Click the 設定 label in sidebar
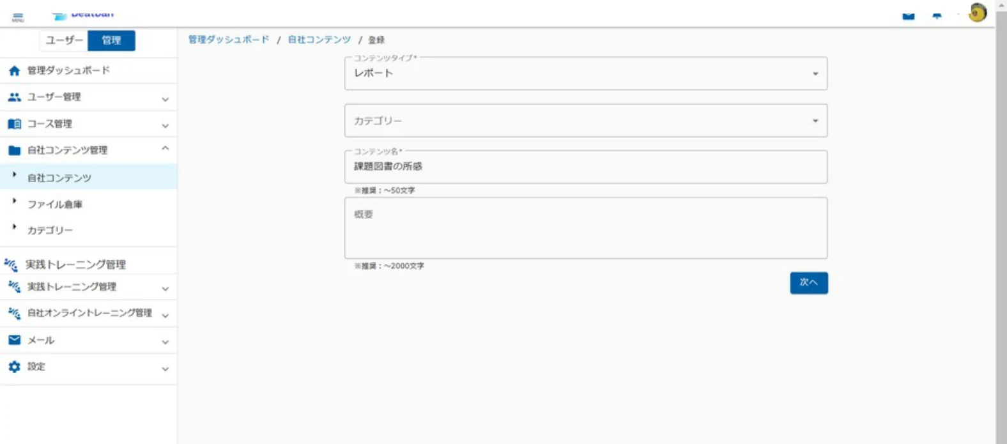 36,367
